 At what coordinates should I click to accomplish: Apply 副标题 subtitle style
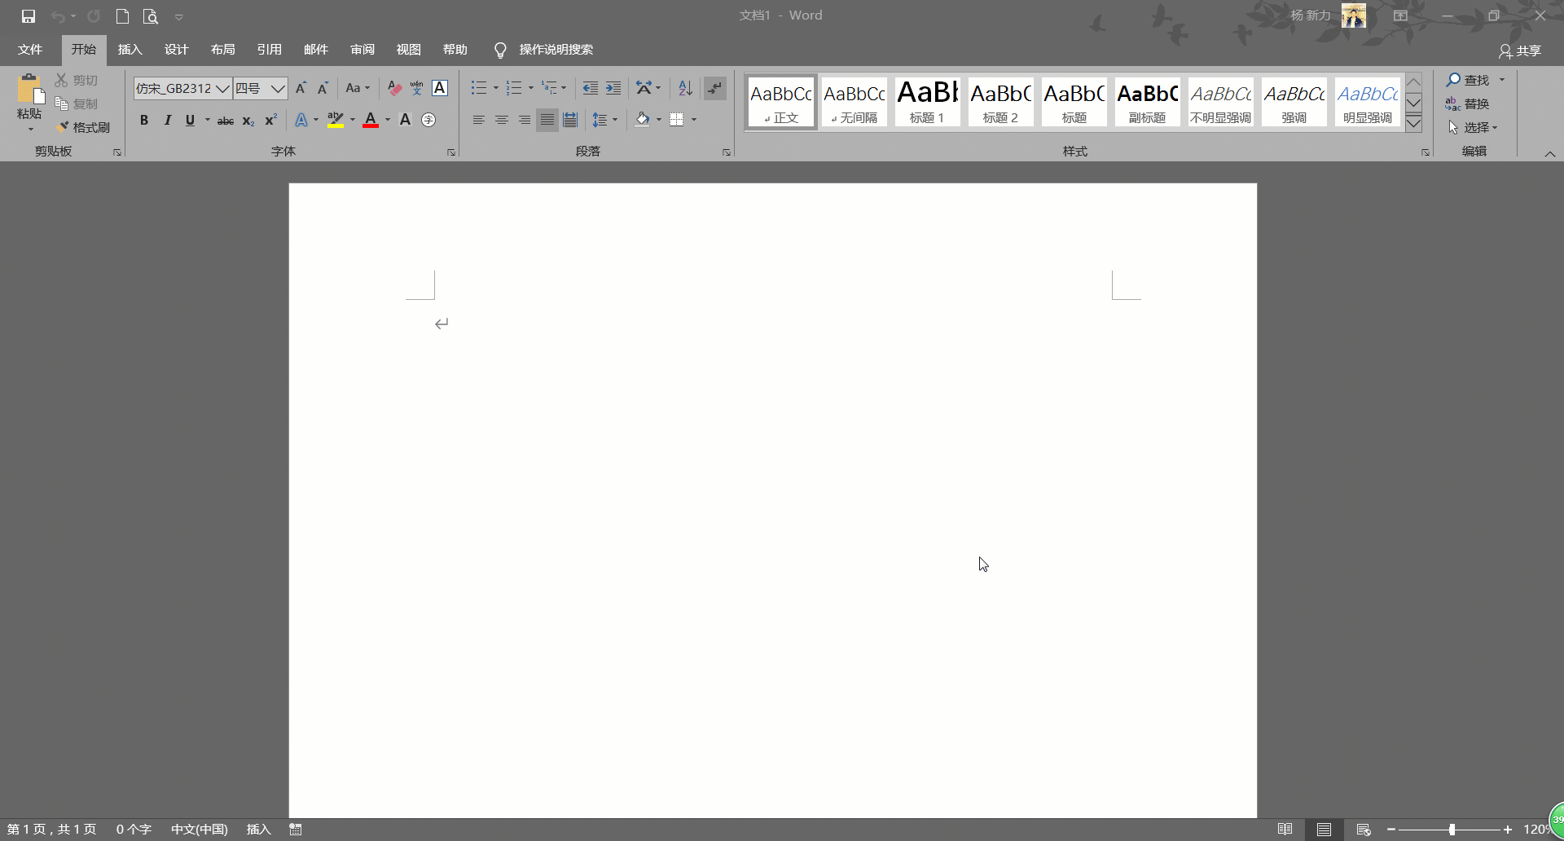1147,102
